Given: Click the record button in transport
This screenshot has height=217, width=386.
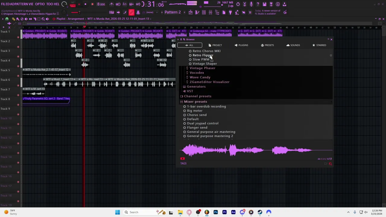Looking at the screenshot, I should tap(92, 4).
